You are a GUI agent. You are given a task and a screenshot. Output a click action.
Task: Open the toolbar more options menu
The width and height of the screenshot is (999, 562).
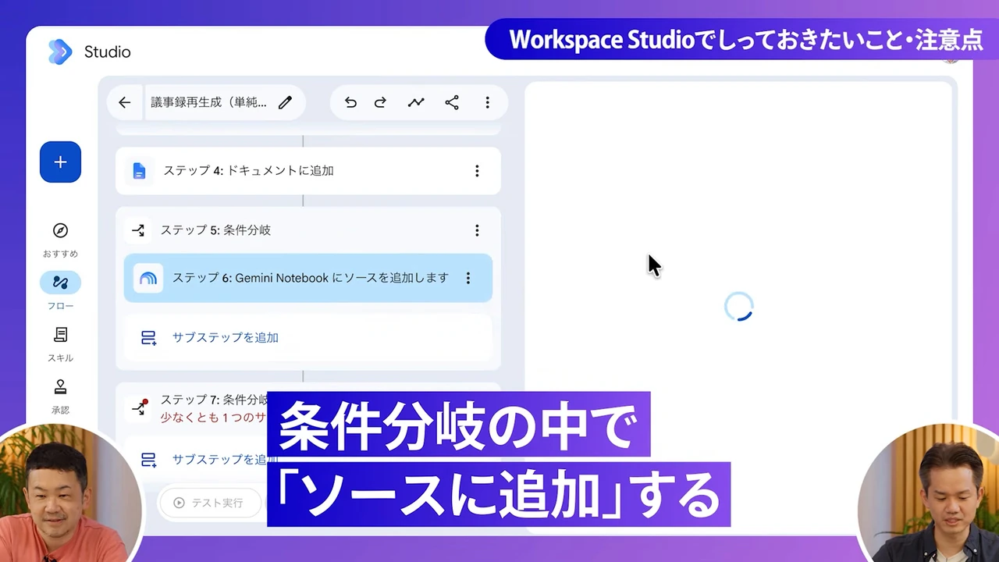[487, 102]
